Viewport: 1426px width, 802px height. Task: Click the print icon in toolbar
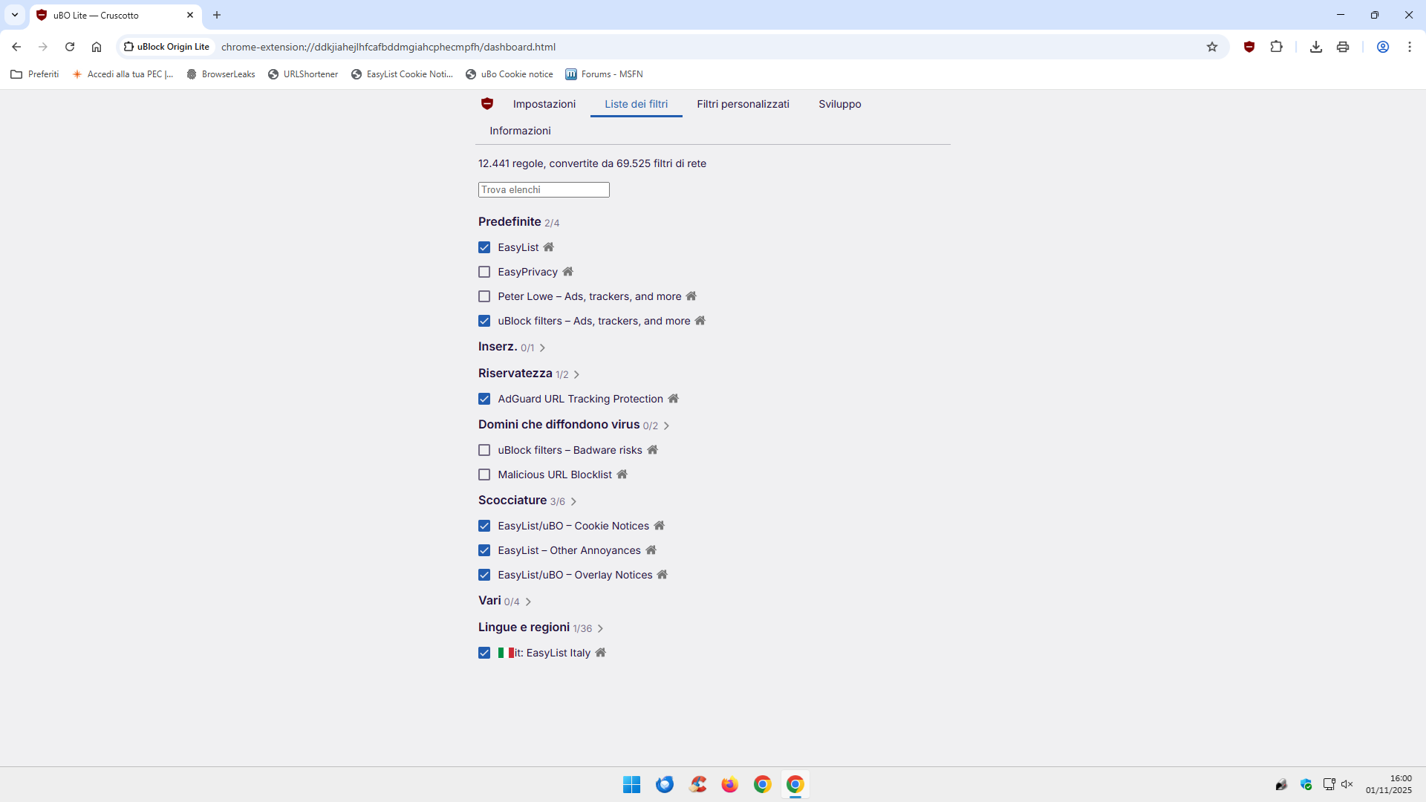1343,47
